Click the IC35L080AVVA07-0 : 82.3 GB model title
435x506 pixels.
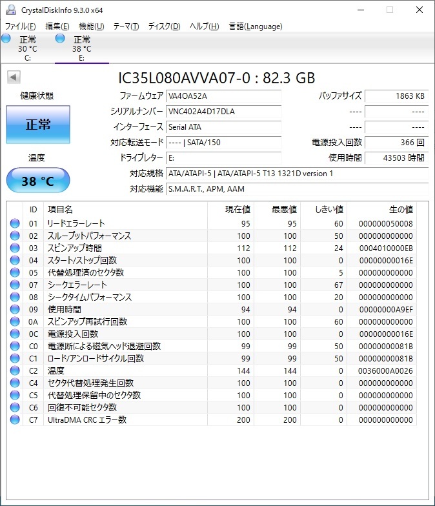217,77
